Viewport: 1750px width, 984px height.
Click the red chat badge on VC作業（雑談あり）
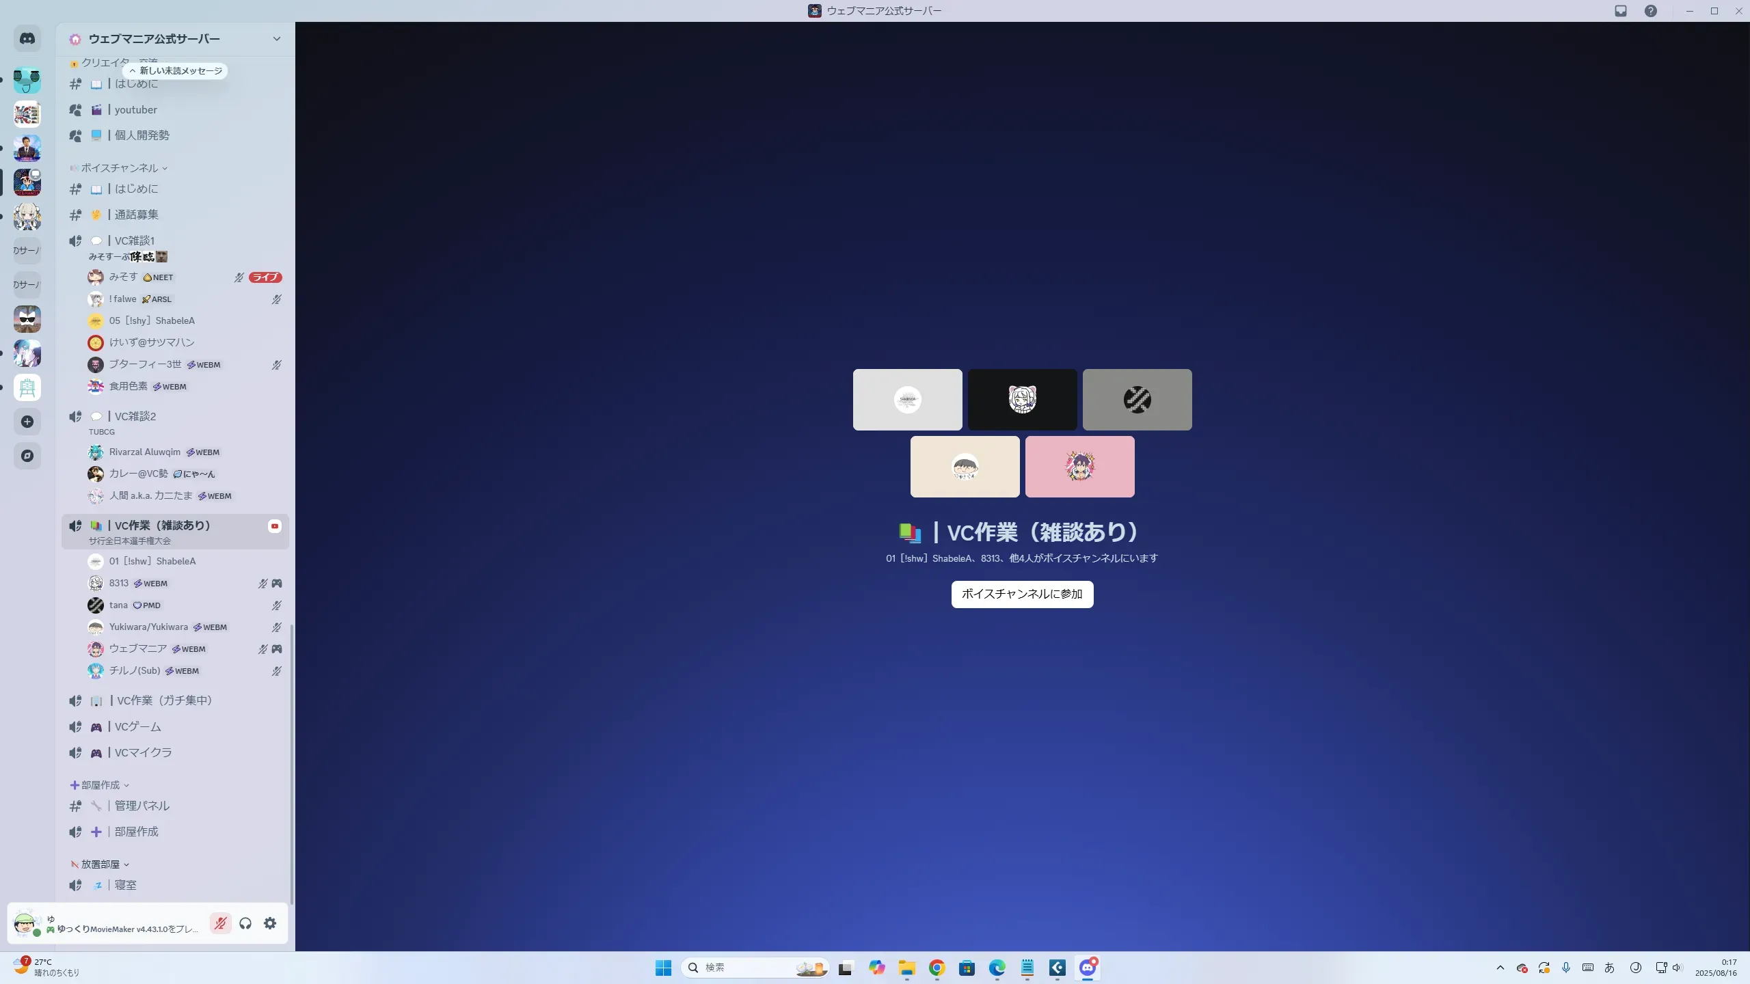275,525
